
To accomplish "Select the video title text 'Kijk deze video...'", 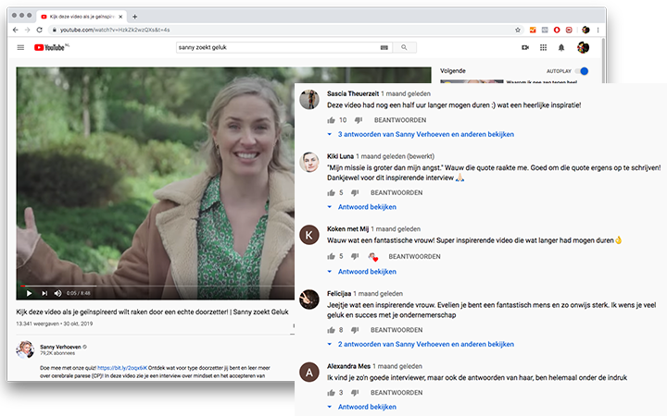I will click(x=152, y=312).
